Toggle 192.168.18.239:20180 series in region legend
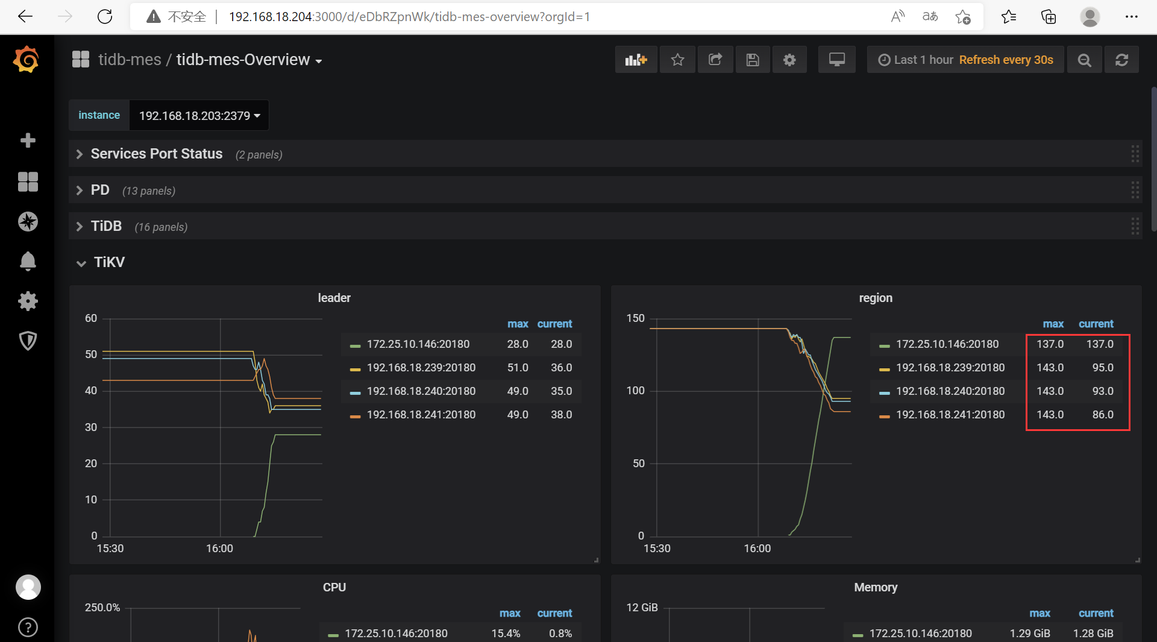 point(950,368)
